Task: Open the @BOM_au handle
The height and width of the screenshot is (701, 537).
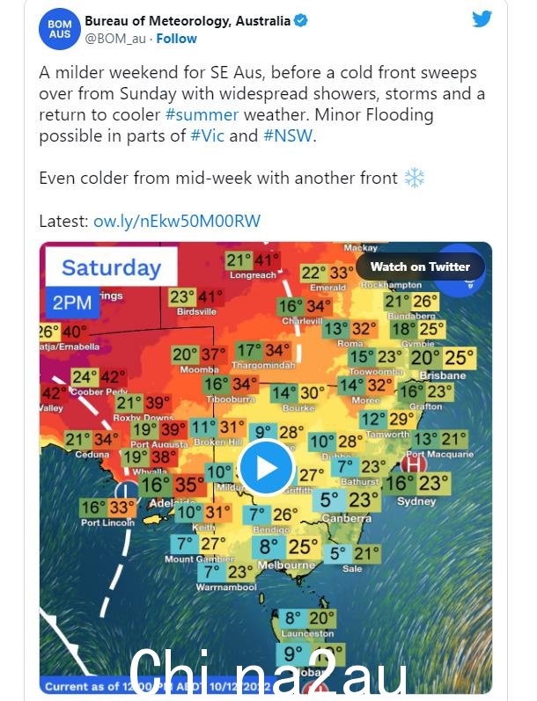Action: [x=115, y=39]
